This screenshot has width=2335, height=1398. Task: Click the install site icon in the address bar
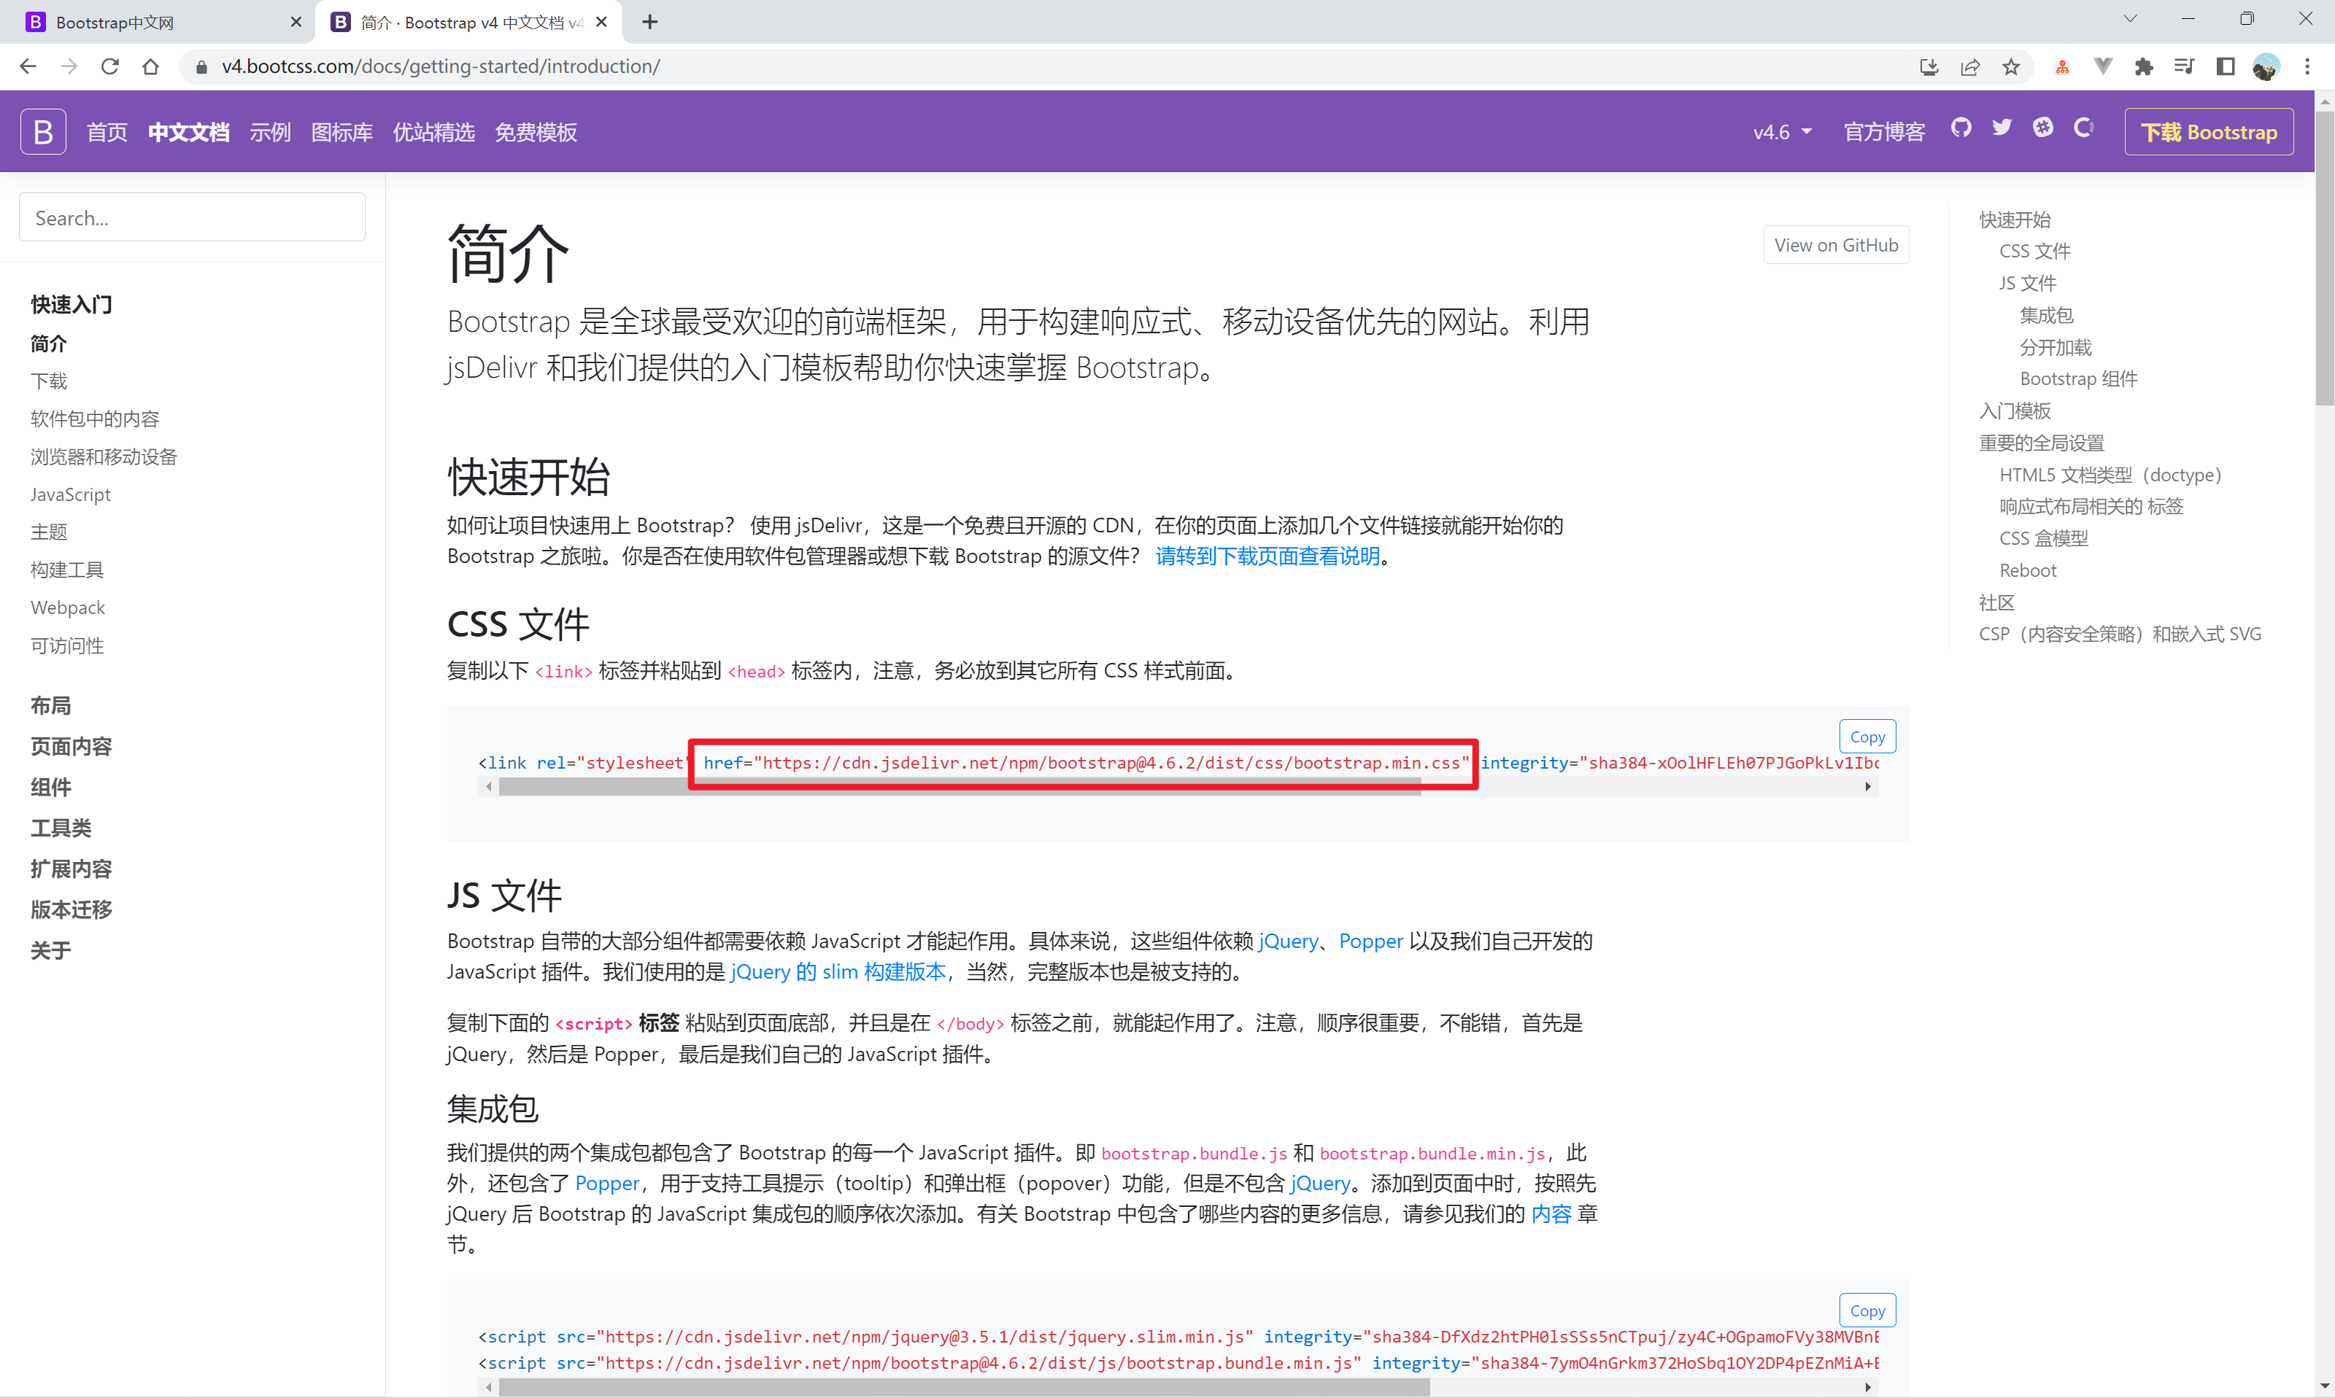coord(1930,66)
